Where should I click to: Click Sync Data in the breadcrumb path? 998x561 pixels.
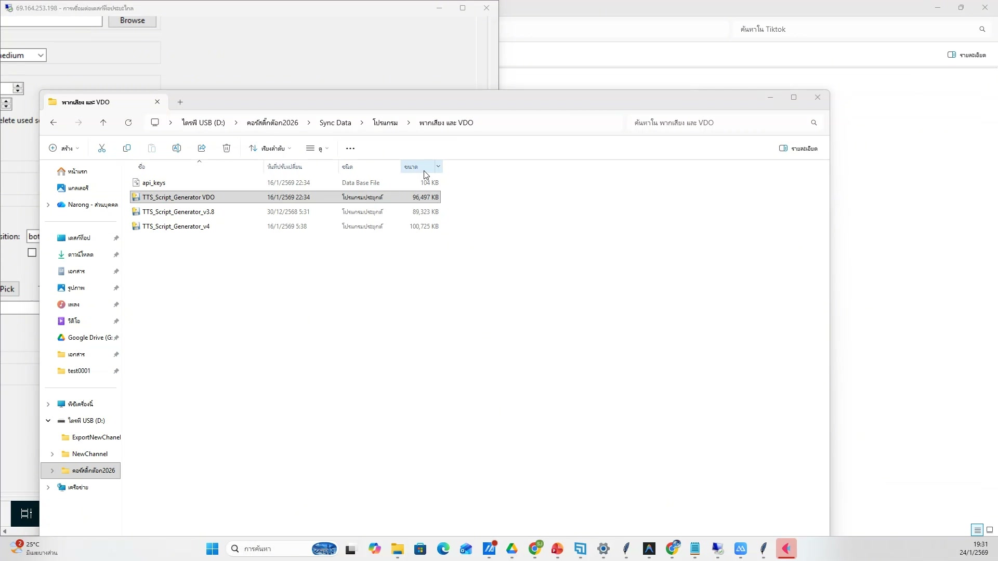(x=335, y=123)
